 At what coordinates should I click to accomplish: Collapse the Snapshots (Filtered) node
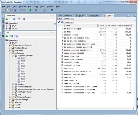(13, 56)
